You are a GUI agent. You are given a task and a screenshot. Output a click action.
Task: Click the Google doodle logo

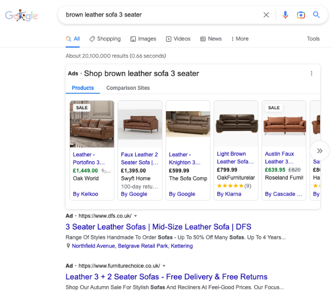(21, 15)
